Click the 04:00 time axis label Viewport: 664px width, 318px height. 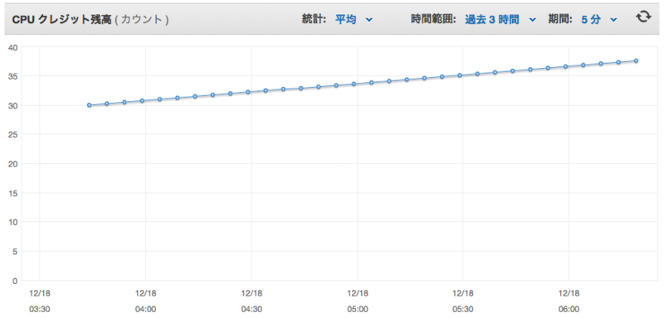pyautogui.click(x=145, y=309)
